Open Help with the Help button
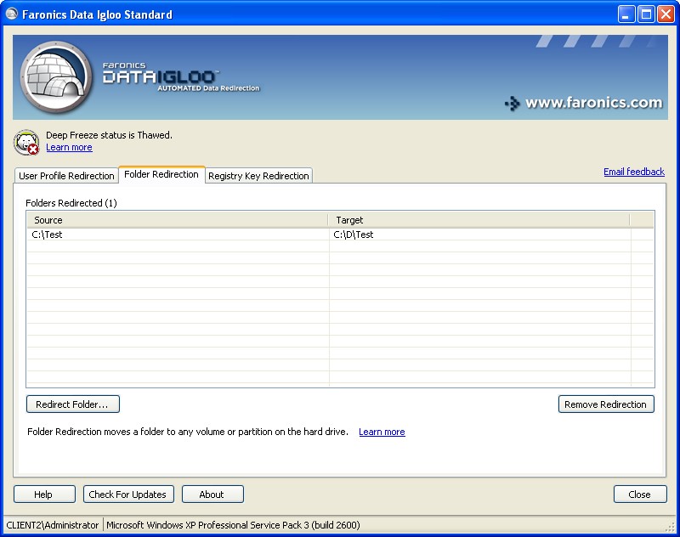This screenshot has height=537, width=680. tap(44, 495)
